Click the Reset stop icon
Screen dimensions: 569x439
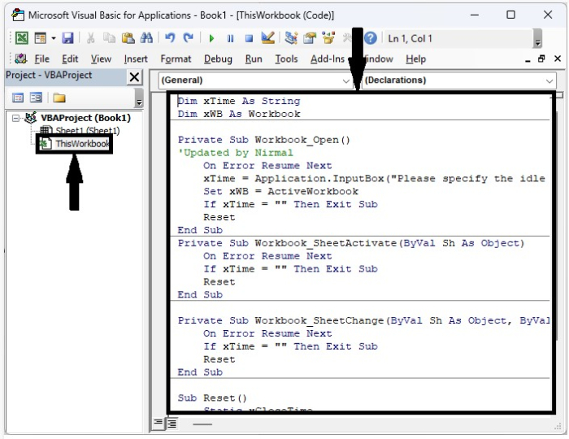[x=249, y=38]
